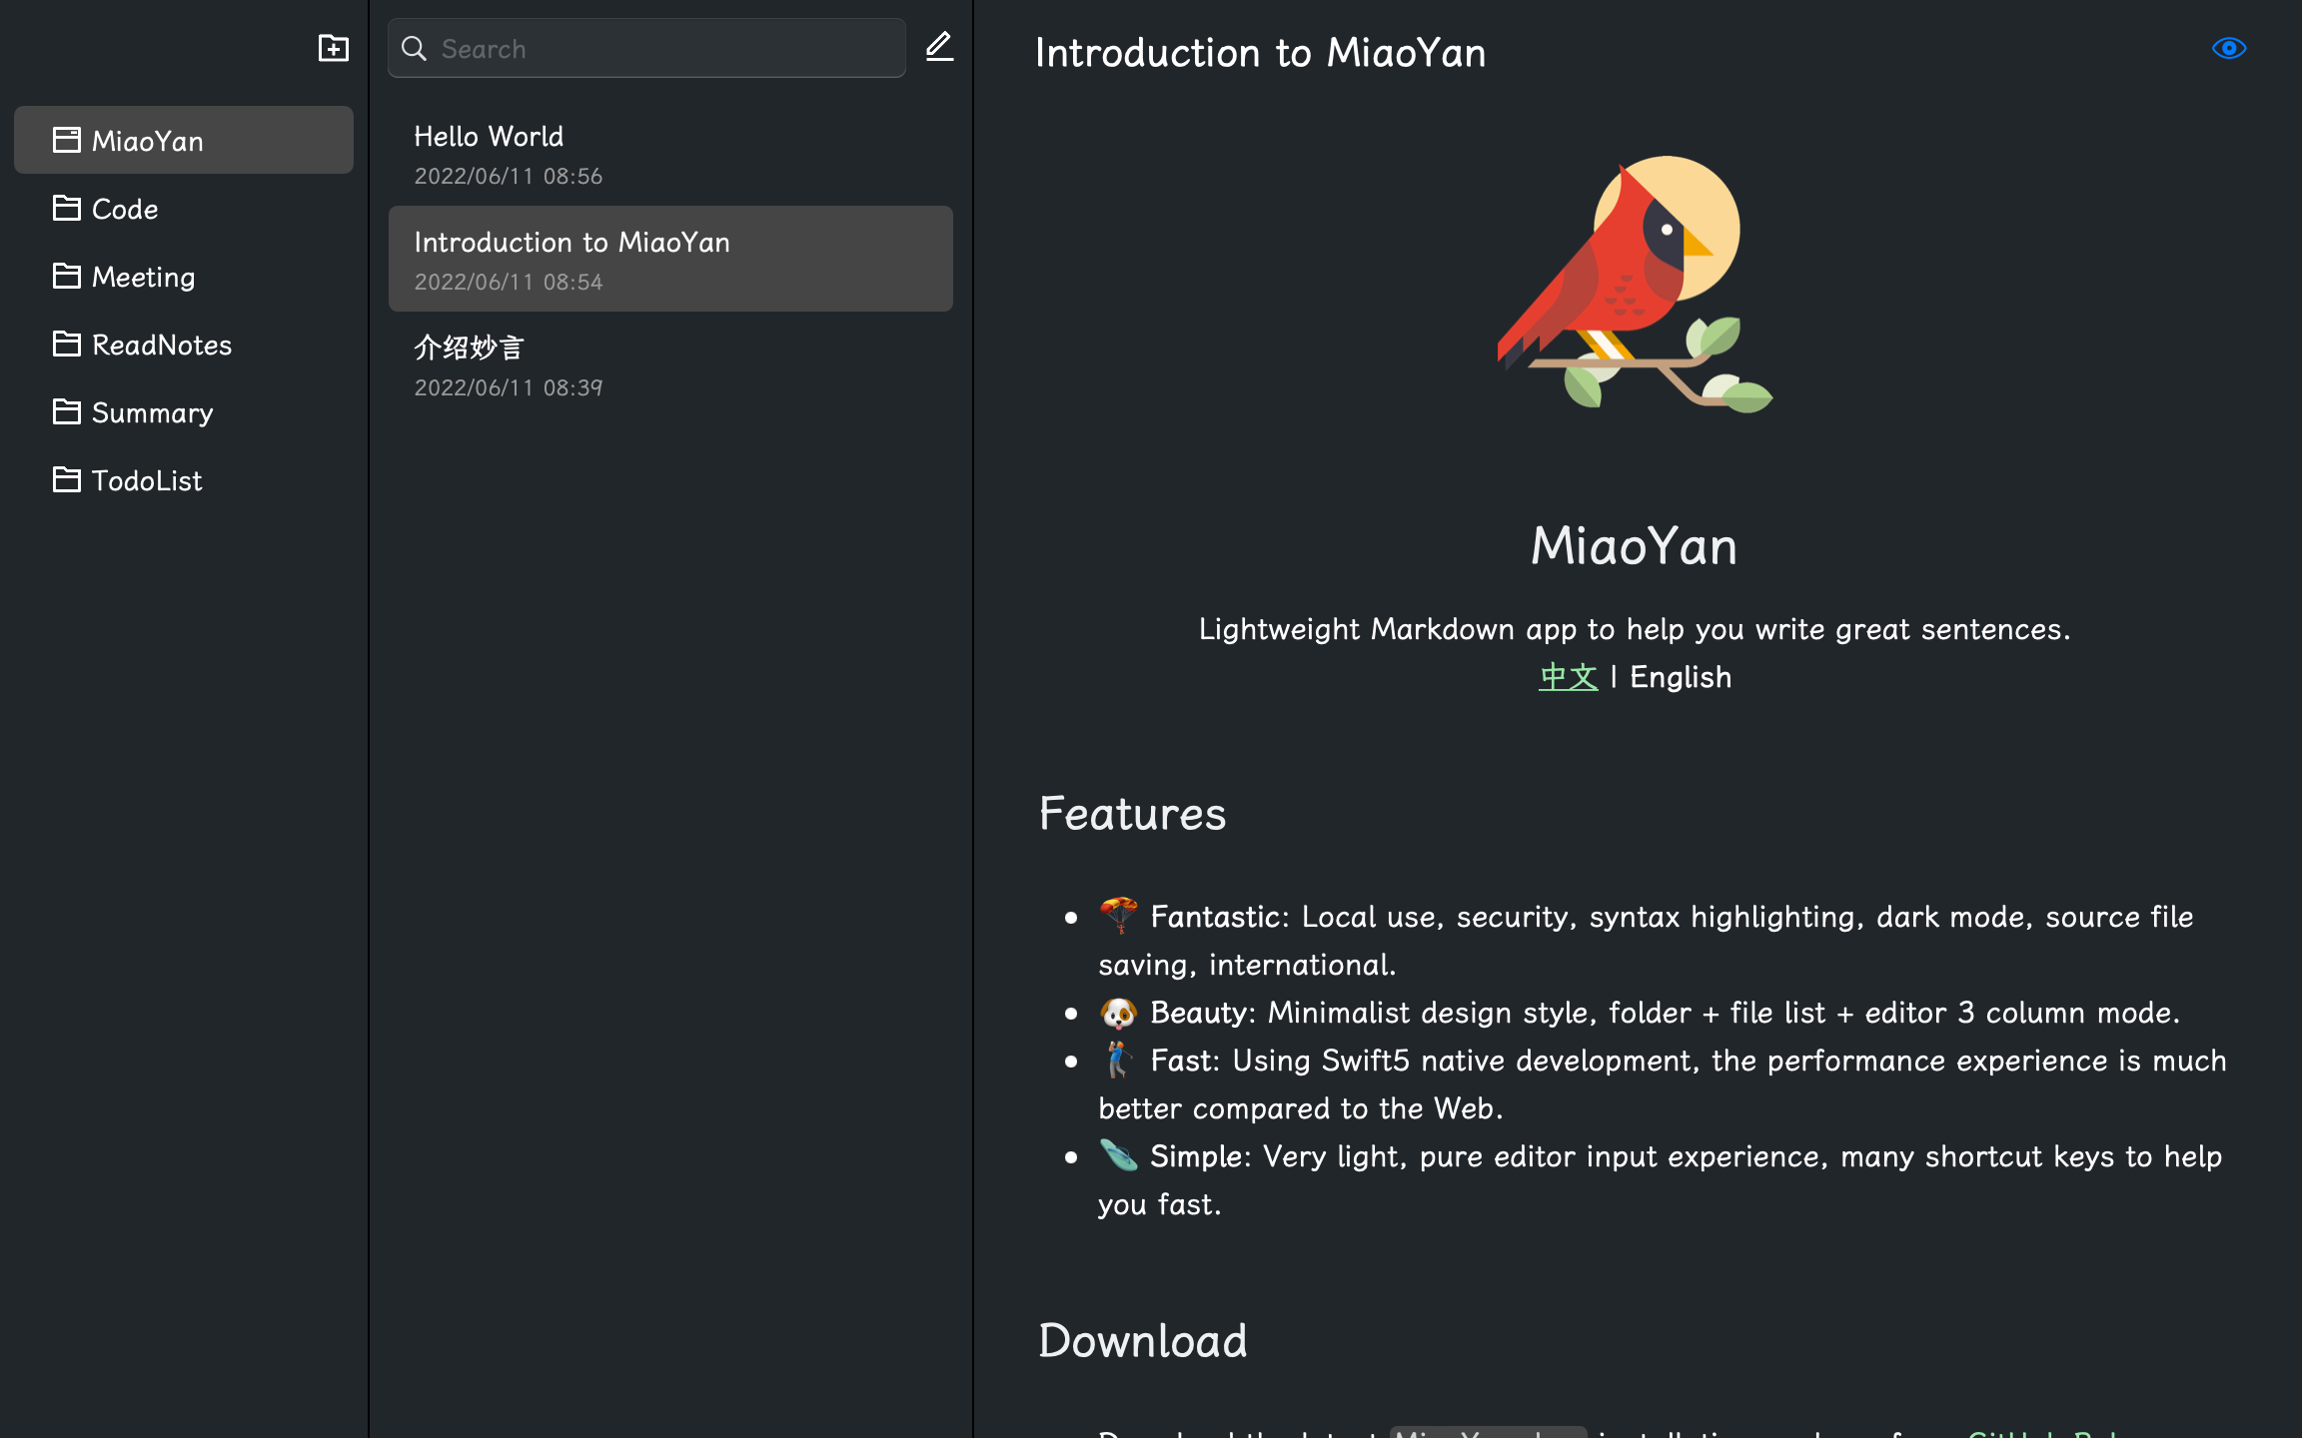
Task: Click the Introduction to MiaoYan title
Action: [x=1260, y=52]
